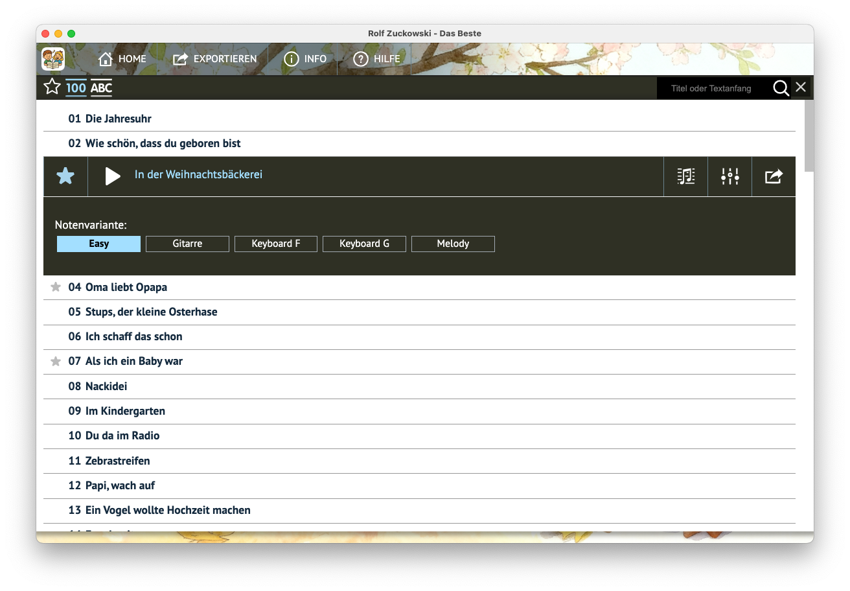Open the EXPORTIEREN menu
The width and height of the screenshot is (850, 591).
coord(215,59)
